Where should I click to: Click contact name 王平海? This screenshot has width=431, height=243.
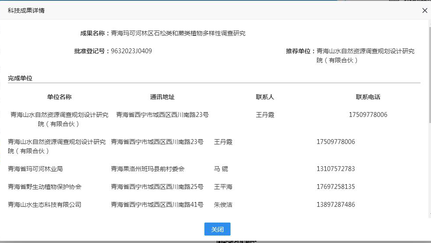(223, 187)
